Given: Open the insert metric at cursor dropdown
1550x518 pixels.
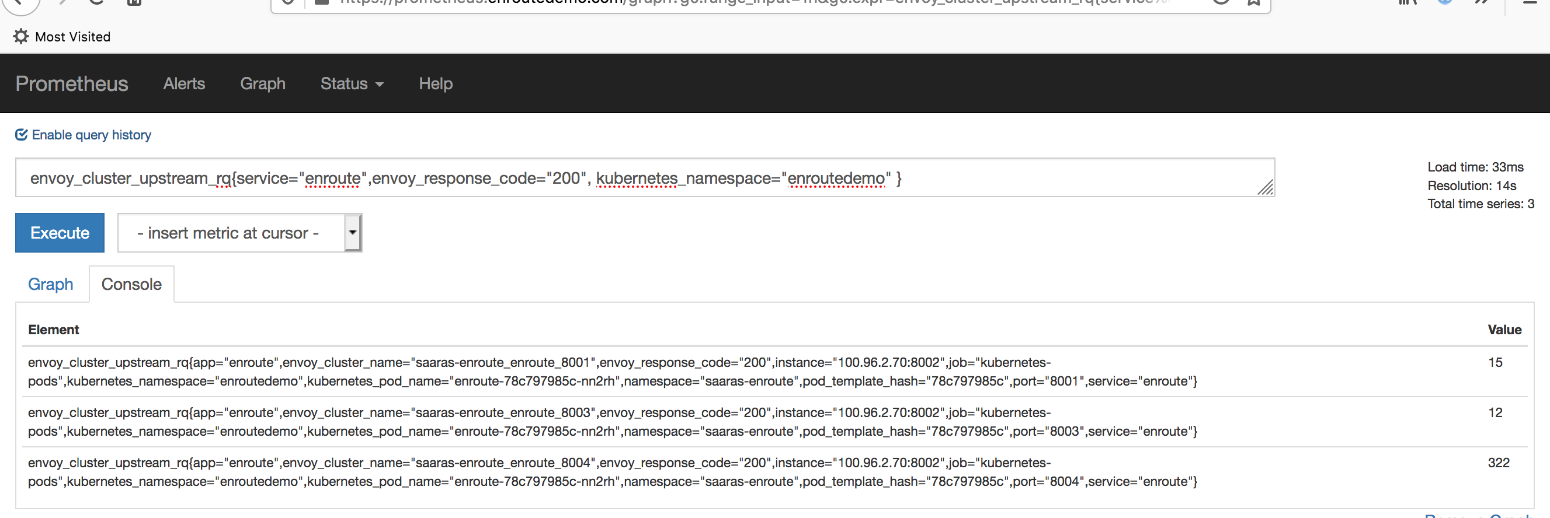Looking at the screenshot, I should click(239, 233).
